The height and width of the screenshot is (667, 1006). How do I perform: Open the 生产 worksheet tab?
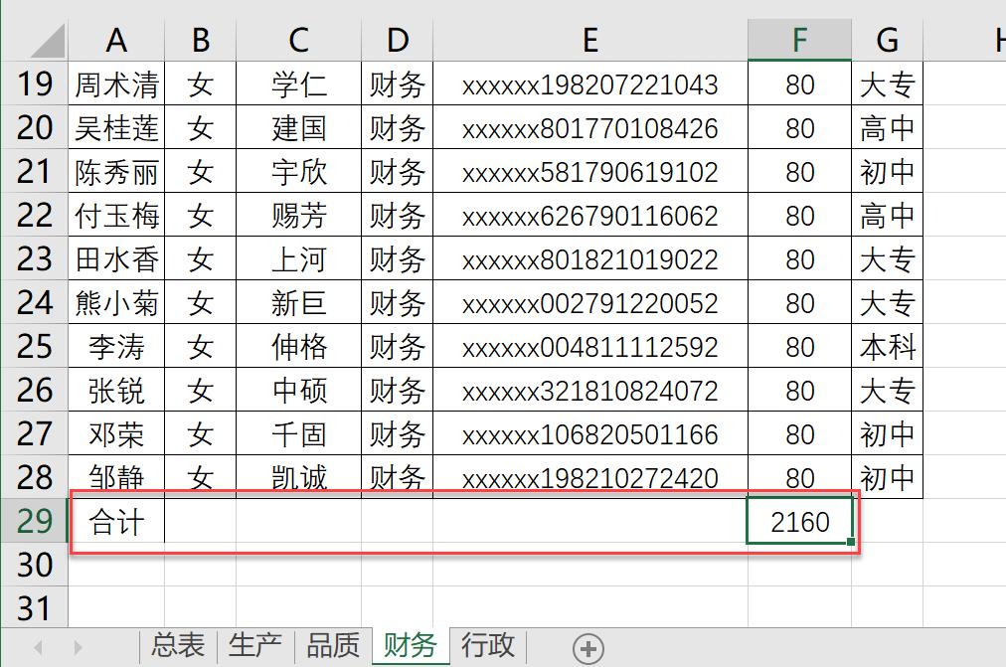click(255, 646)
